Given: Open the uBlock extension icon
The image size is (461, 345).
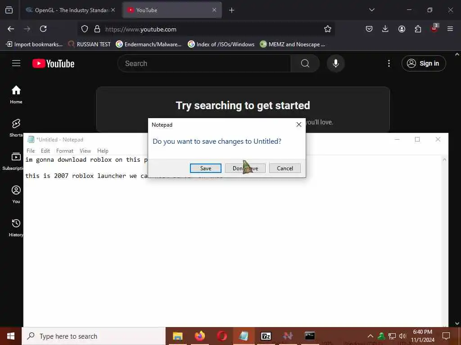Looking at the screenshot, I should click(x=434, y=28).
